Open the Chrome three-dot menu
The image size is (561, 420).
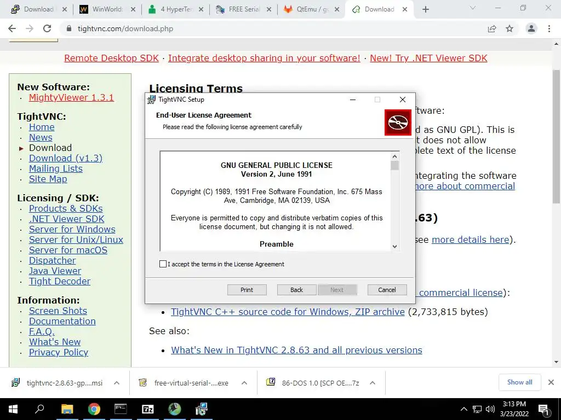tap(549, 28)
